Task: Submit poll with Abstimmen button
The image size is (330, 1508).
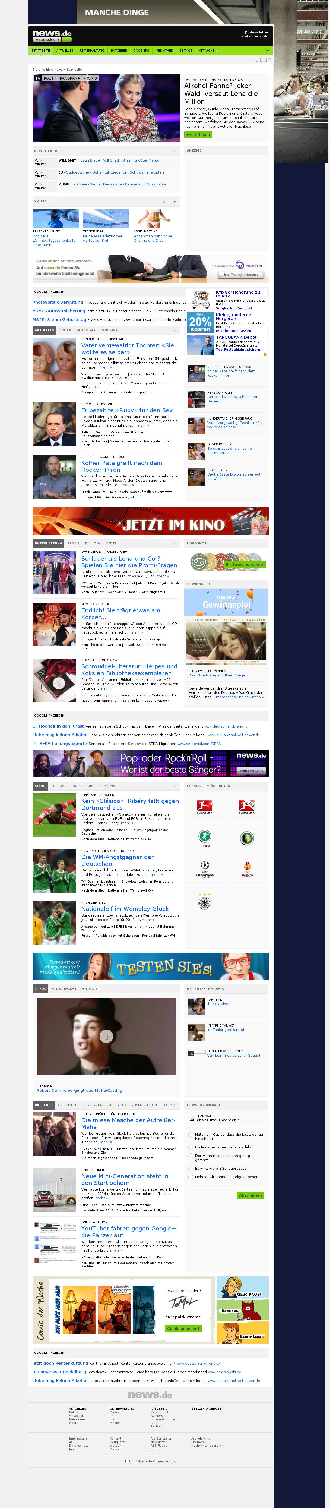Action: click(x=250, y=1195)
